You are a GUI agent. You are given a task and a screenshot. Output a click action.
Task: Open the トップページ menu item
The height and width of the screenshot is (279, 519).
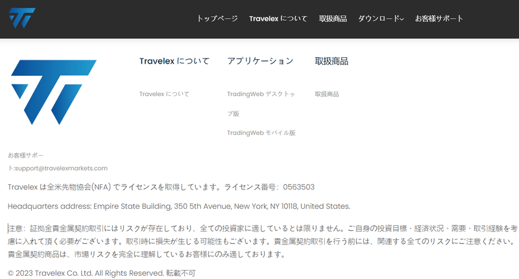[x=217, y=19]
